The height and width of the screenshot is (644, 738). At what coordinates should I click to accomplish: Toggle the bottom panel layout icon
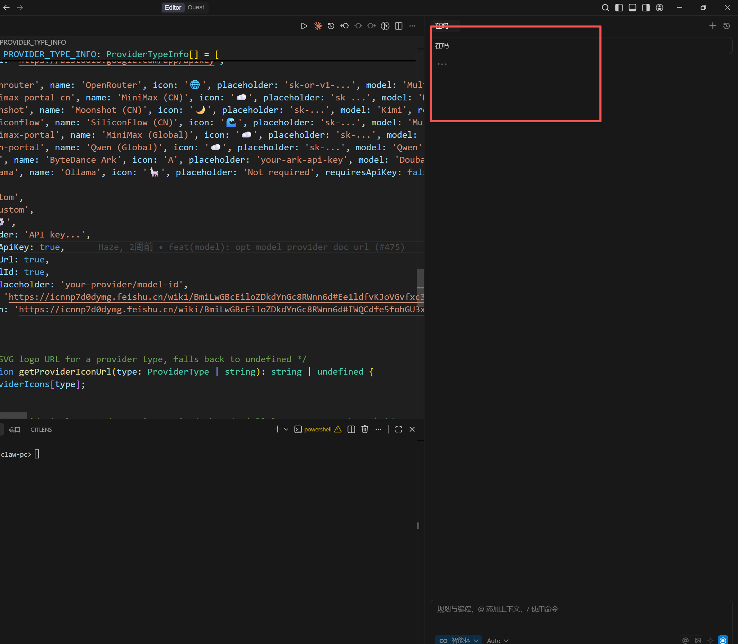[632, 8]
